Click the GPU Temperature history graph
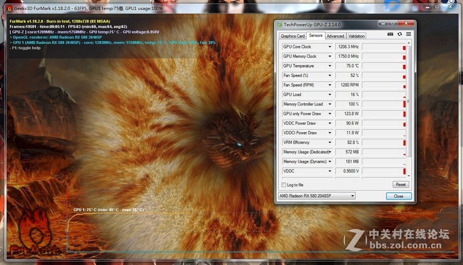463x265 pixels. tap(384, 66)
